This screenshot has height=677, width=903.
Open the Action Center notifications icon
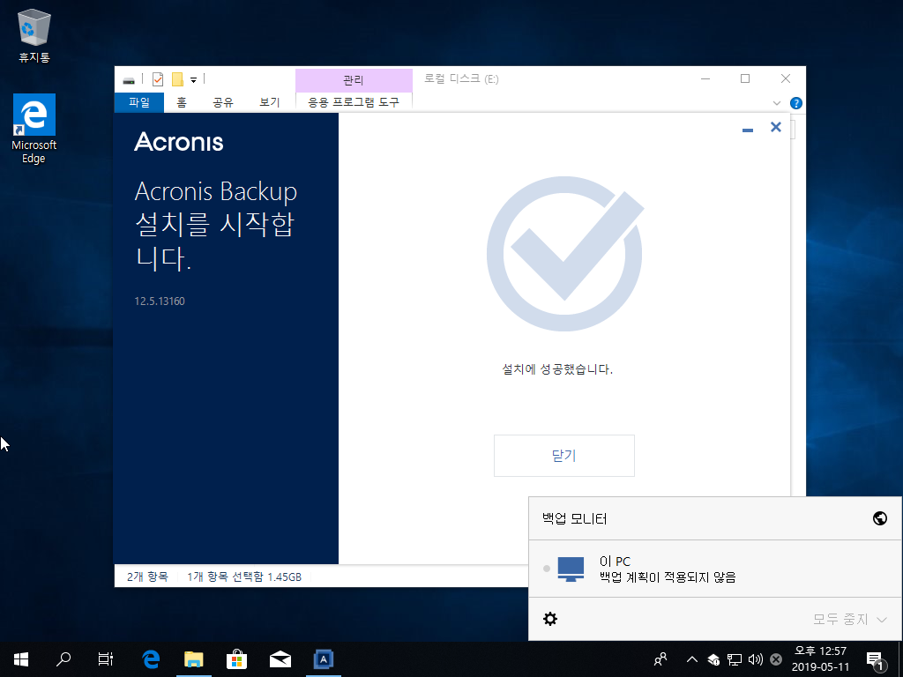tap(875, 659)
